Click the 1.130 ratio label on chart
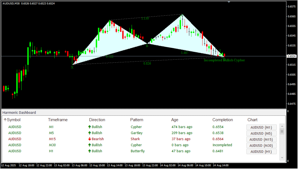The image size is (298, 169). pos(145,18)
